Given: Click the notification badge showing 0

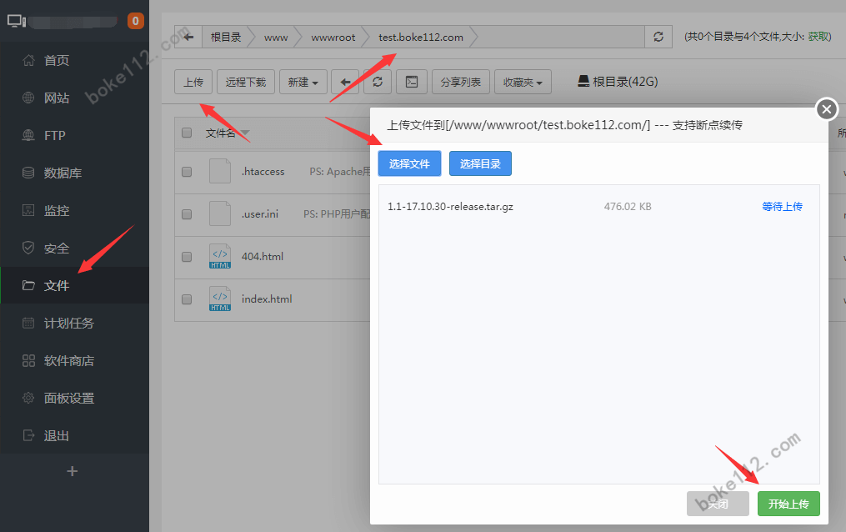Looking at the screenshot, I should point(135,20).
